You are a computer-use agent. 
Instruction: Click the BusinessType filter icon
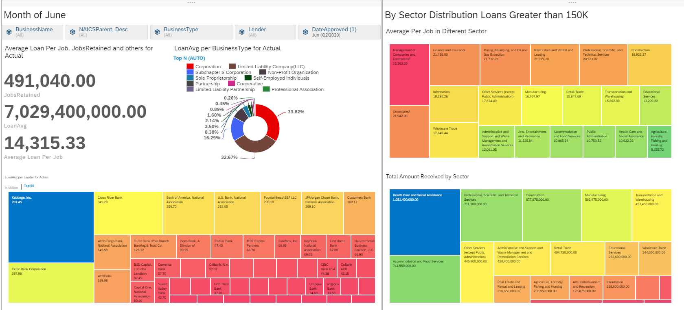click(157, 32)
